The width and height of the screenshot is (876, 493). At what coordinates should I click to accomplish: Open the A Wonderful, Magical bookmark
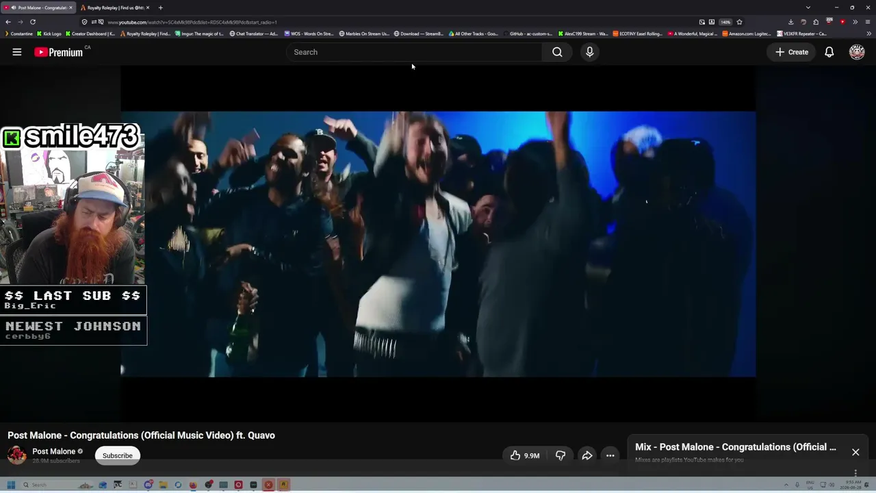(x=692, y=34)
